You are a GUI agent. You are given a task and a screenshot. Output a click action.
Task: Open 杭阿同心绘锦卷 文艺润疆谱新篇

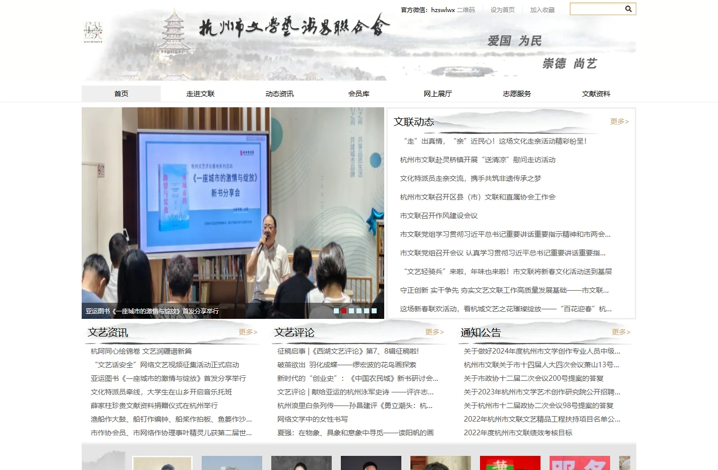[141, 351]
